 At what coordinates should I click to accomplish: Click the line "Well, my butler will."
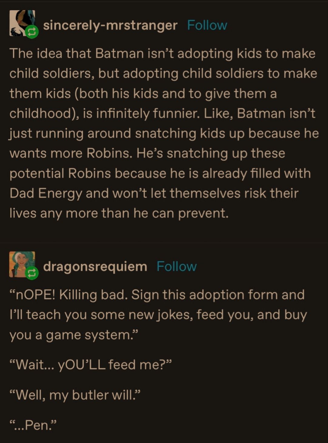[x=75, y=395]
